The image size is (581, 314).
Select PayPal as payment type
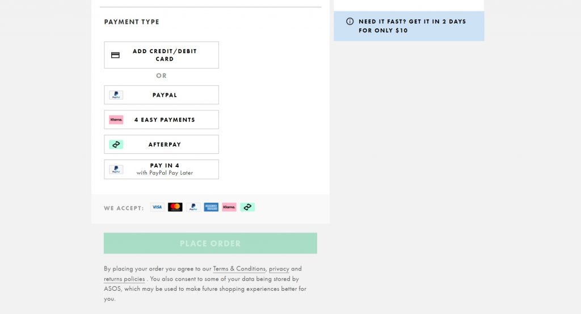click(161, 95)
